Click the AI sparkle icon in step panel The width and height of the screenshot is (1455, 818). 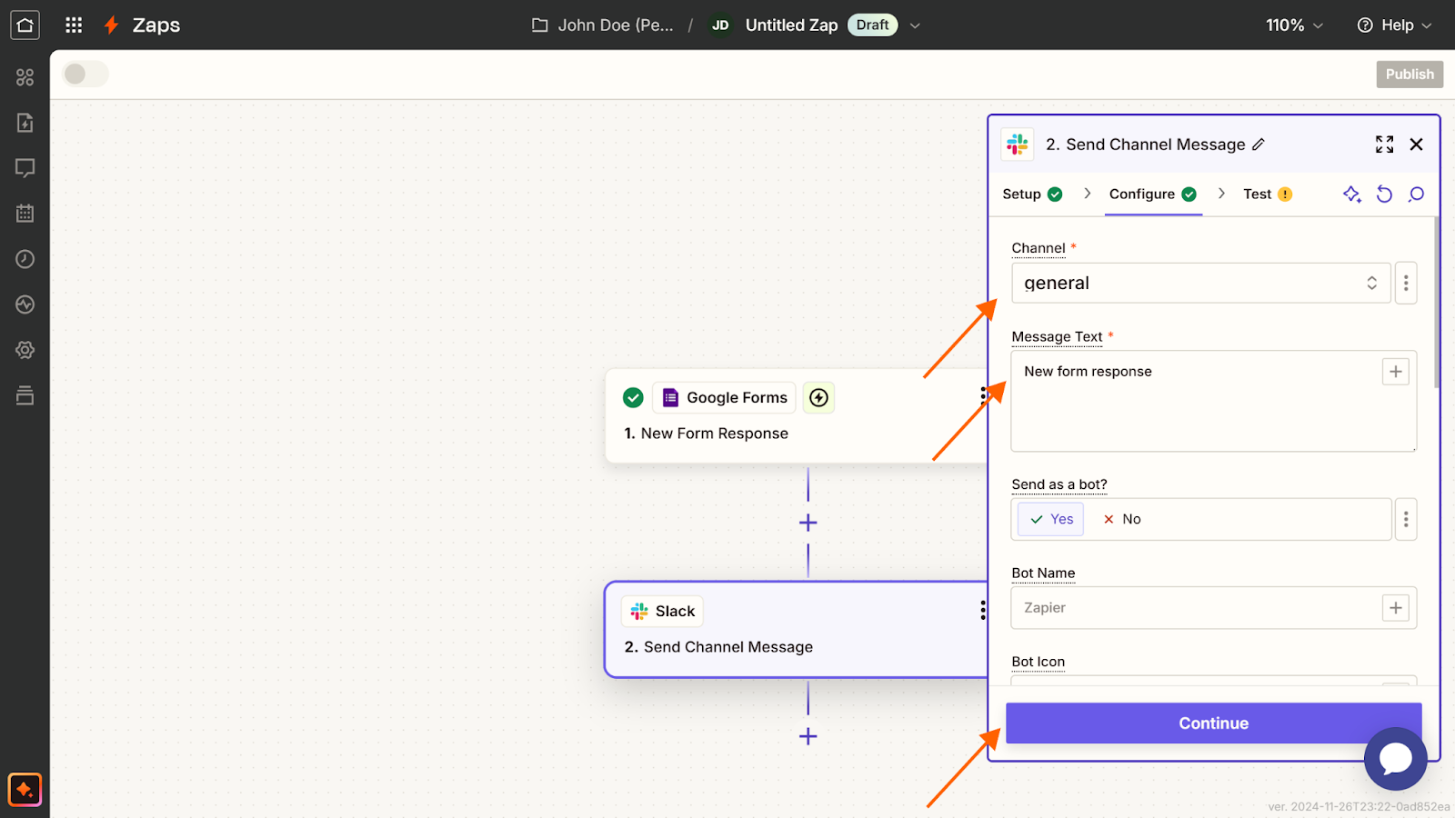(1351, 194)
